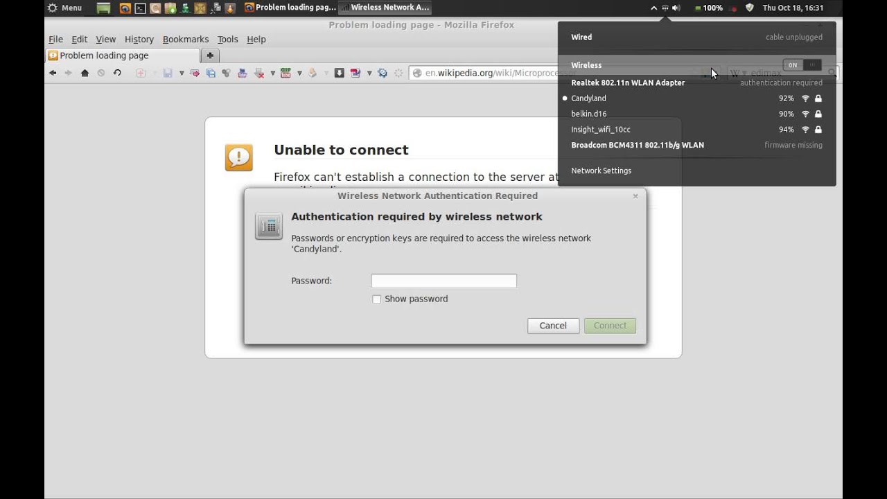Launch VLC cone icon in top panel
This screenshot has height=499, width=887.
coord(230,8)
